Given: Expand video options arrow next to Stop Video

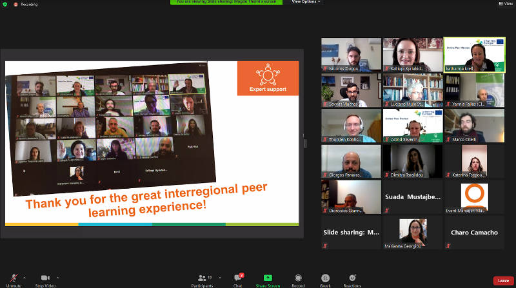Looking at the screenshot, I should [x=58, y=278].
